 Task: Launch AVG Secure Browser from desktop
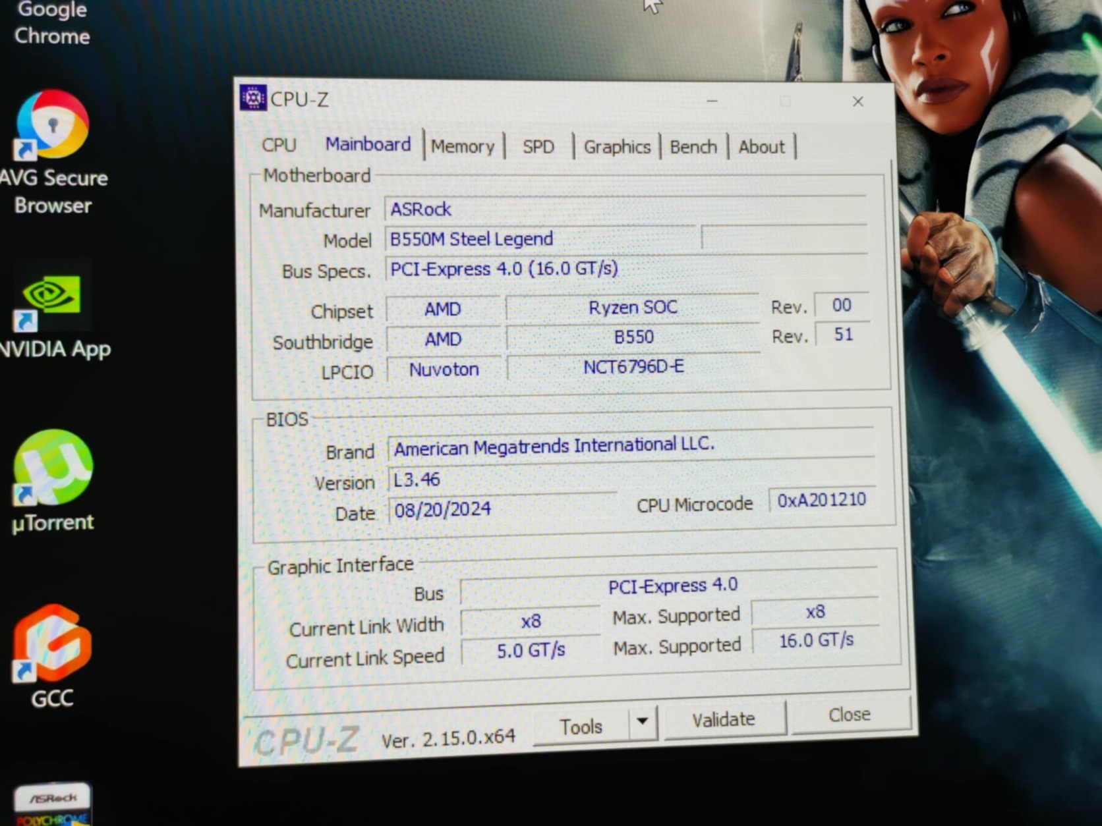coord(53,151)
